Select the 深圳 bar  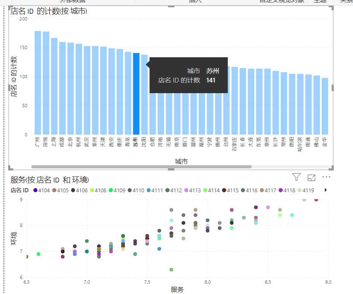(46, 83)
